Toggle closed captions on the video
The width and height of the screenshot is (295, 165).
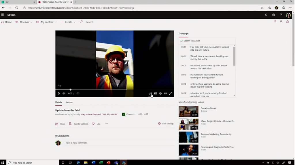156,94
